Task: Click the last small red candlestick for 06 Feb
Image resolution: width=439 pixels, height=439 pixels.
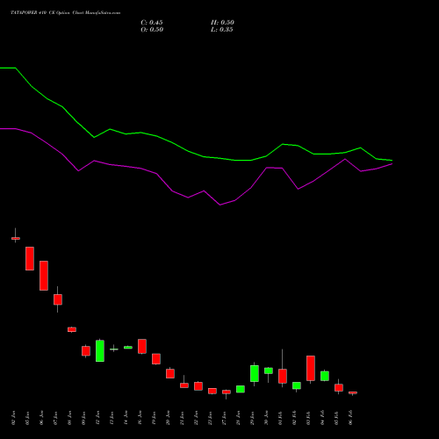Action: [353, 392]
